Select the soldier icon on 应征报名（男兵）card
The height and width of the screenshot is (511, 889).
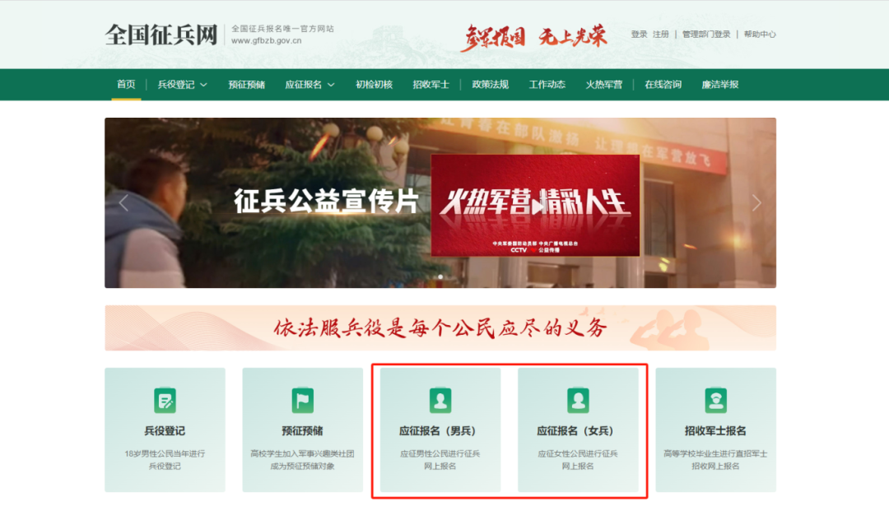pos(440,401)
